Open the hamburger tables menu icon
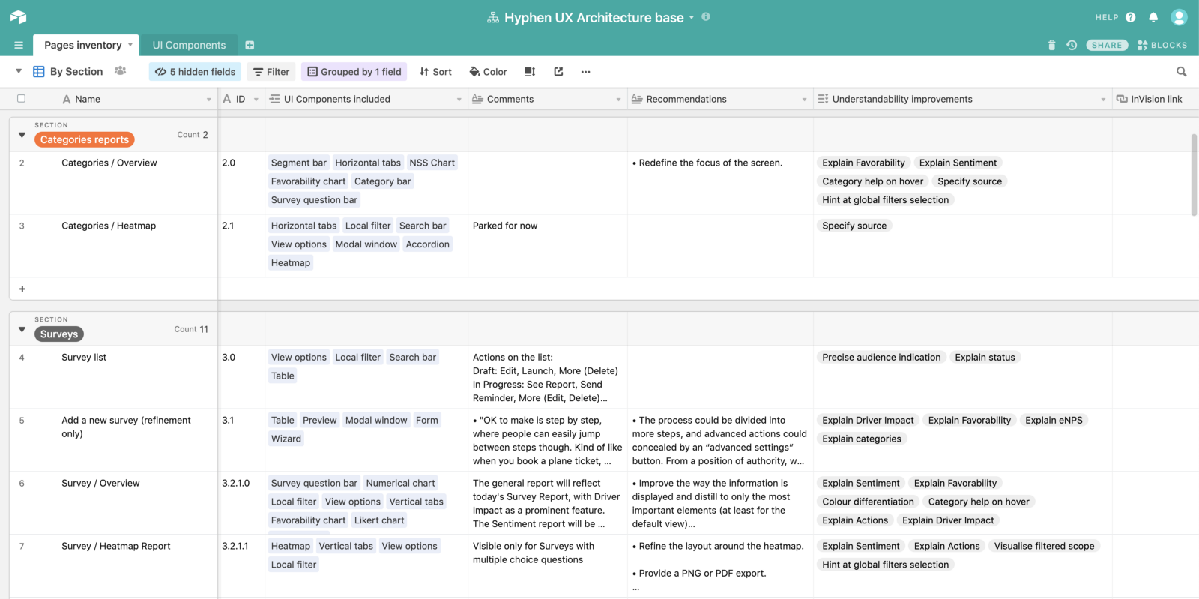Image resolution: width=1199 pixels, height=599 pixels. [19, 45]
